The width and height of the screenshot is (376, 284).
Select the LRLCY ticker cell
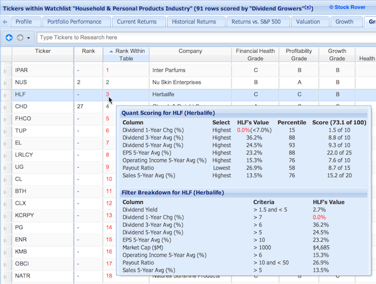(x=43, y=155)
